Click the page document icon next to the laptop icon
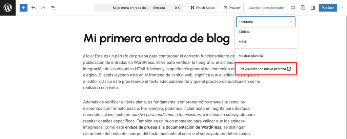The width and height of the screenshot is (347, 139). [303, 8]
